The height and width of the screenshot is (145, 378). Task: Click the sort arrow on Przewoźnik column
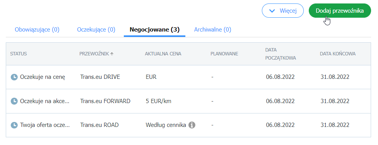click(x=112, y=54)
